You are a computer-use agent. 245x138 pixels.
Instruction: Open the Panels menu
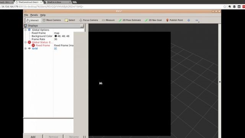coord(34,15)
